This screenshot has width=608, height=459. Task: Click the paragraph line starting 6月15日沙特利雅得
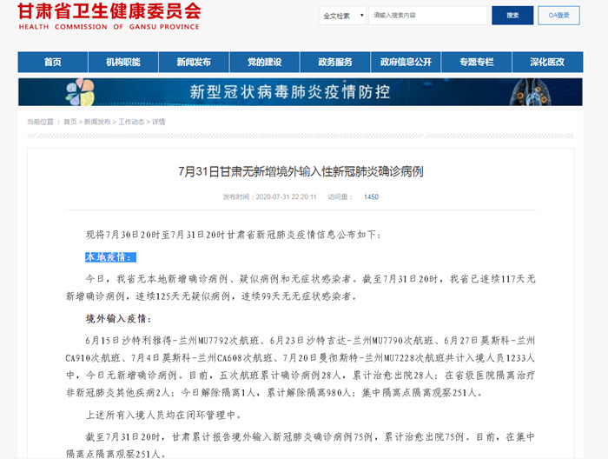(x=310, y=341)
